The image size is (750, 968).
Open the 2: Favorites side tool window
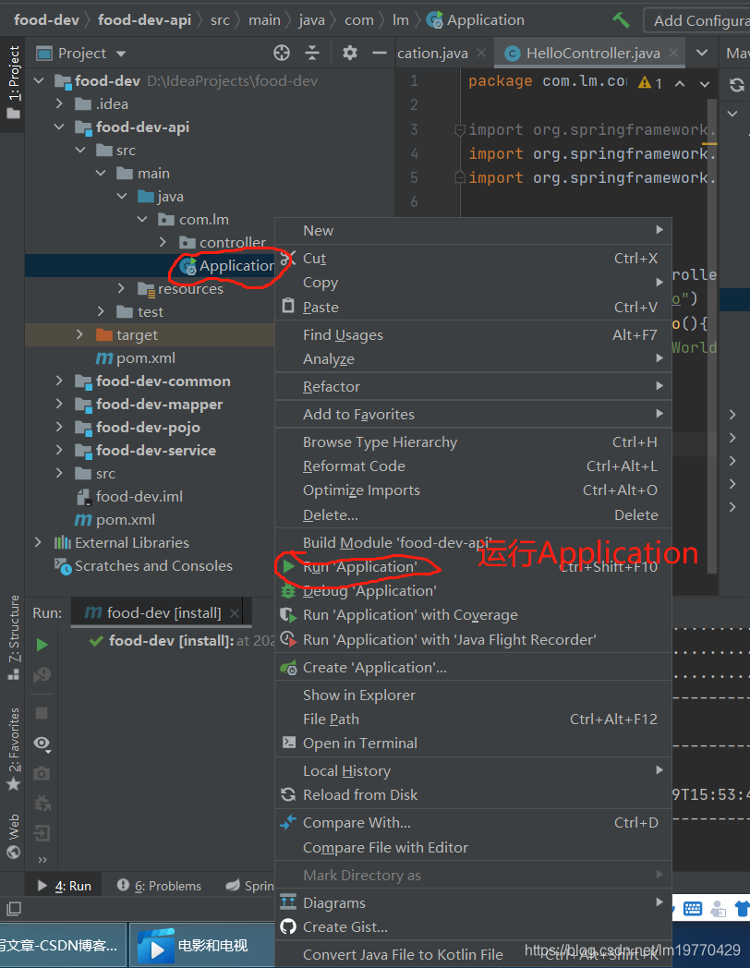point(13,749)
